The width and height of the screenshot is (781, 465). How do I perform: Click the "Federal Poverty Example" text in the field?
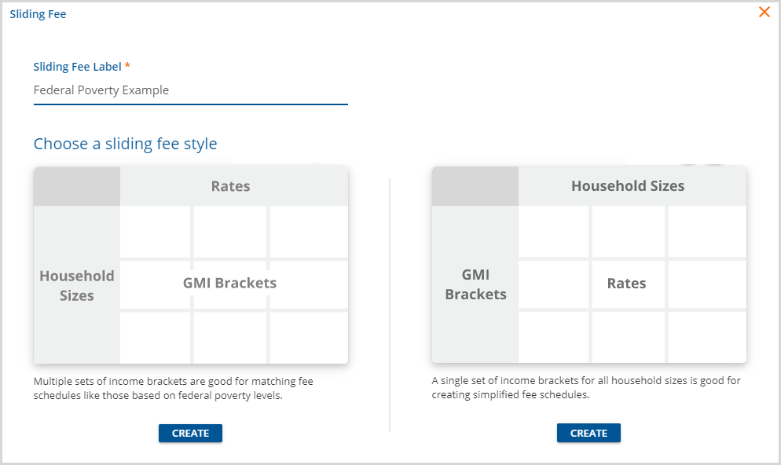click(x=101, y=90)
